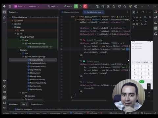This screenshot has height=118, width=158.
Task: Toggle Running Devices sidebar icon
Action: click(156, 28)
